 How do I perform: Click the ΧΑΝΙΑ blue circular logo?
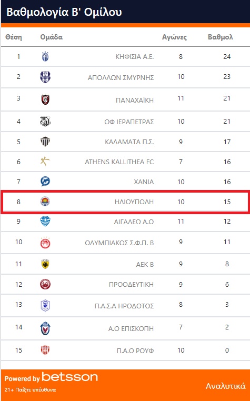[45, 182]
